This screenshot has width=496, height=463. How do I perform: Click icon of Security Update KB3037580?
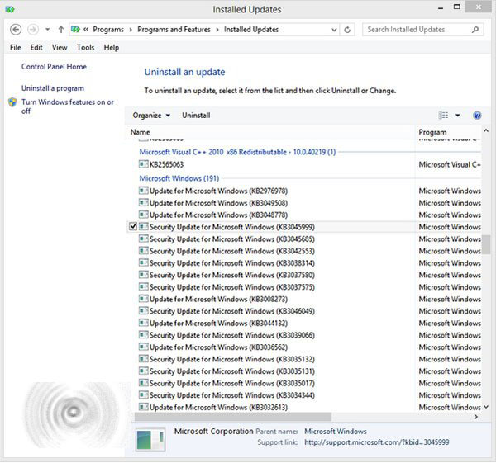[x=144, y=275]
